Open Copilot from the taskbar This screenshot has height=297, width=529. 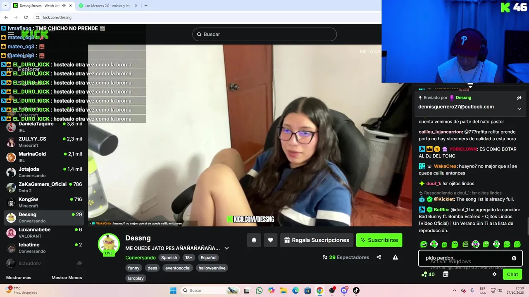(x=271, y=290)
